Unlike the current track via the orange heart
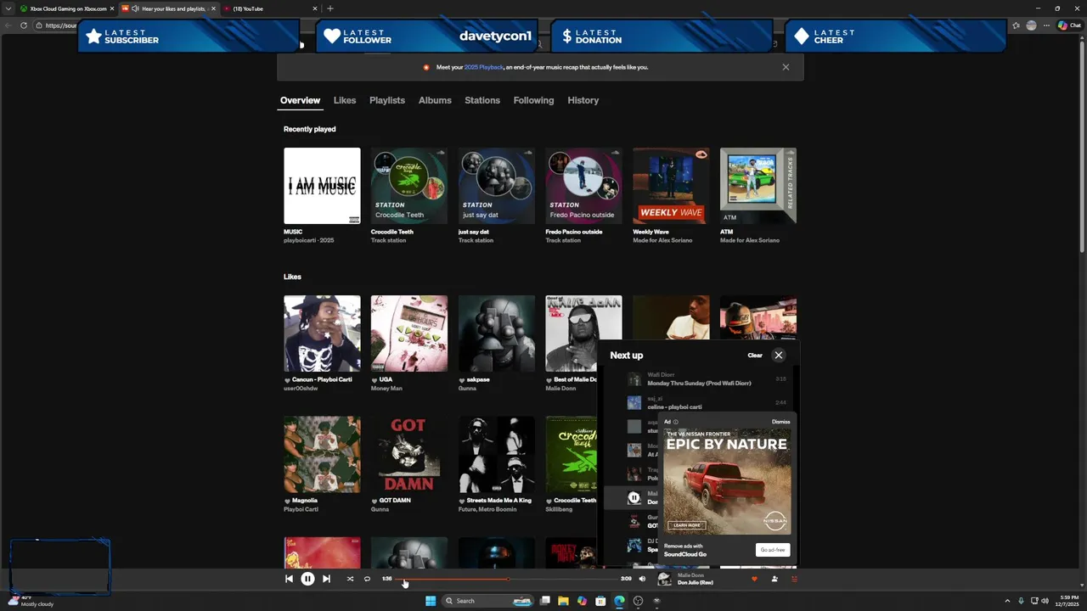 [x=754, y=579]
